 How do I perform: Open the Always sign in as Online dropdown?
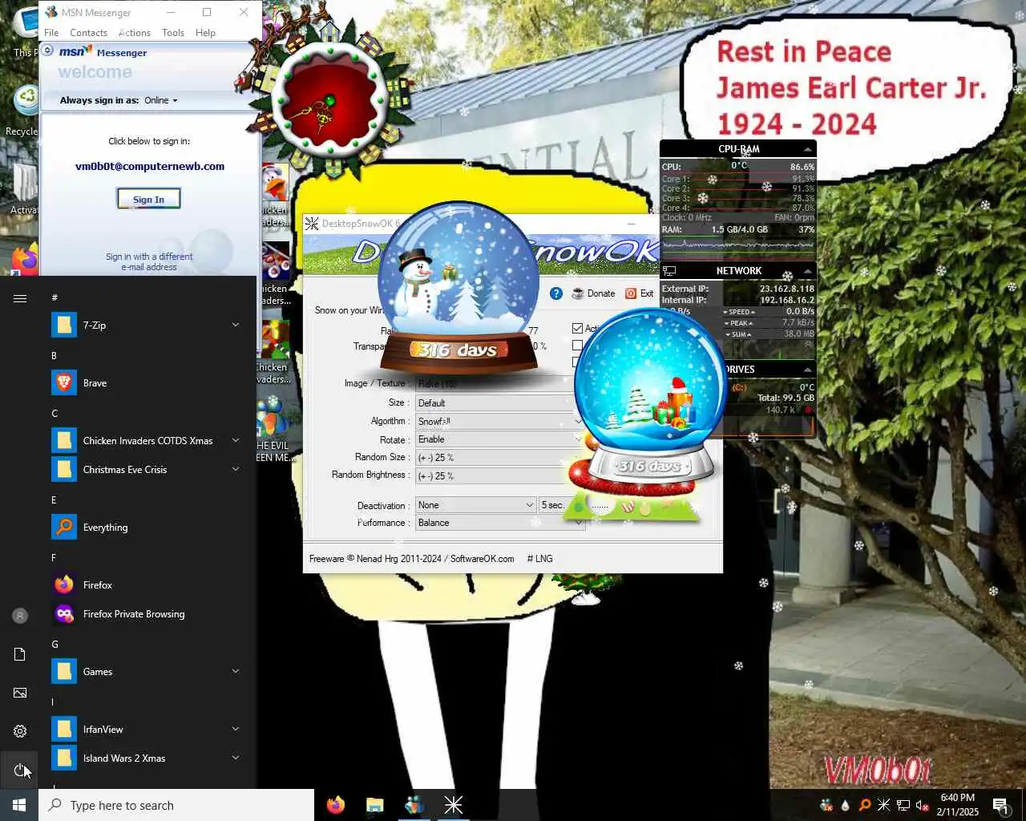(x=161, y=100)
